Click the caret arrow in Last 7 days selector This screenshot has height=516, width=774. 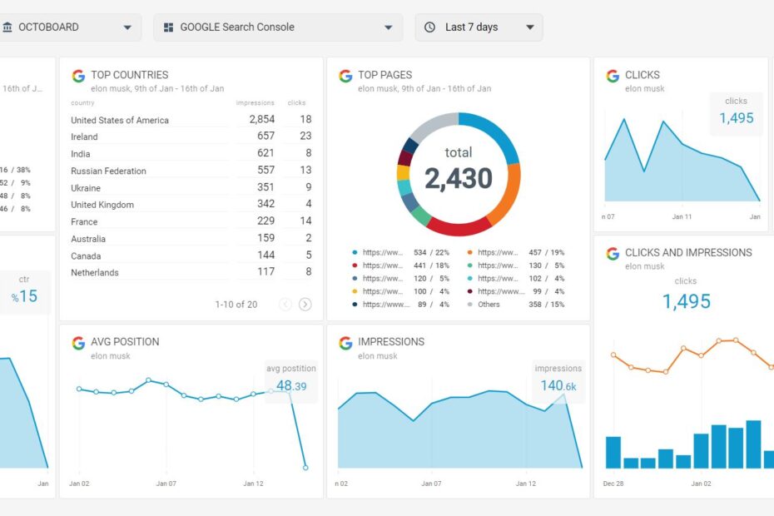[530, 27]
